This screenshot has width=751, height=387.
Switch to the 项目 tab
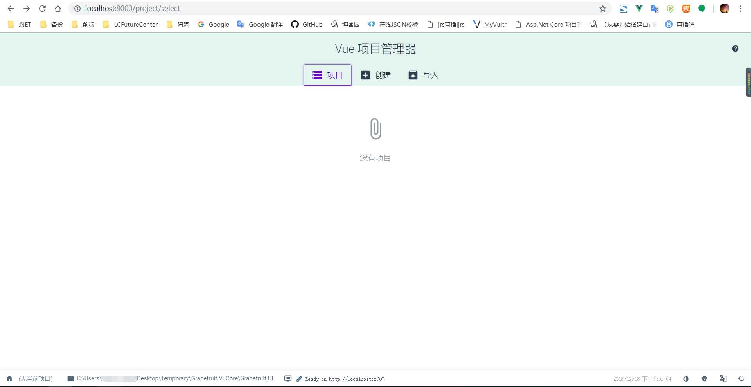point(327,75)
